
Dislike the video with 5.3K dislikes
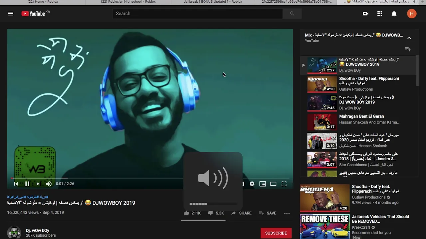click(216, 213)
